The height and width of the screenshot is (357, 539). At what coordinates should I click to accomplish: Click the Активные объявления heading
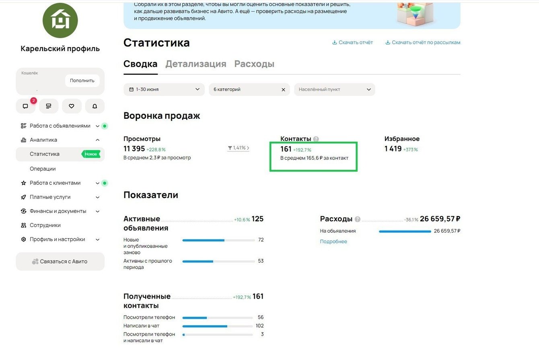pos(146,223)
